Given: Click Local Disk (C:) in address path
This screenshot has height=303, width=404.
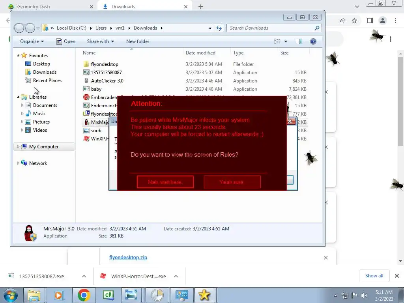Looking at the screenshot, I should [x=71, y=28].
